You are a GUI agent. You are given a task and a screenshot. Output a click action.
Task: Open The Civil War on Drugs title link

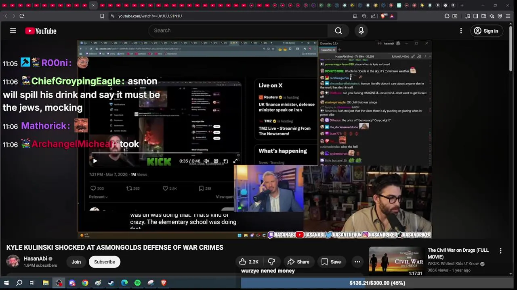point(458,253)
